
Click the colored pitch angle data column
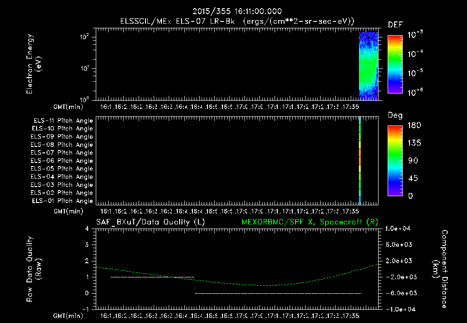coord(360,161)
